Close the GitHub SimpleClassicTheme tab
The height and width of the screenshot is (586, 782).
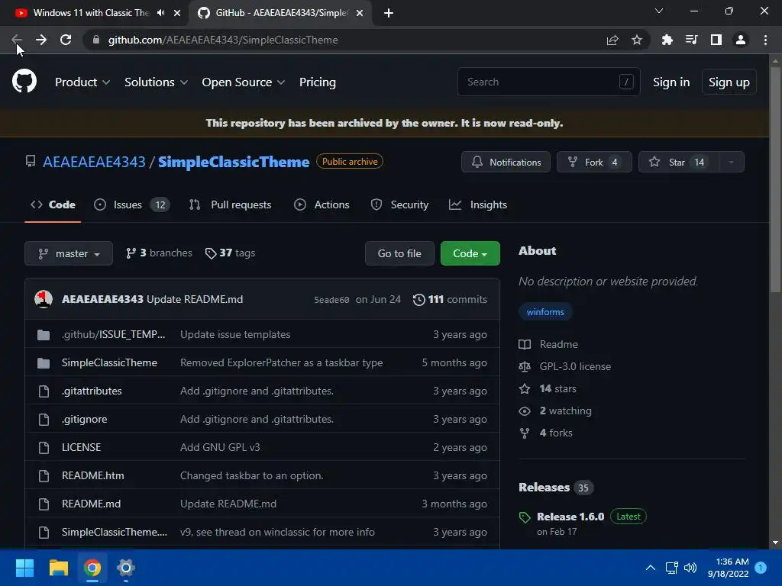[360, 13]
